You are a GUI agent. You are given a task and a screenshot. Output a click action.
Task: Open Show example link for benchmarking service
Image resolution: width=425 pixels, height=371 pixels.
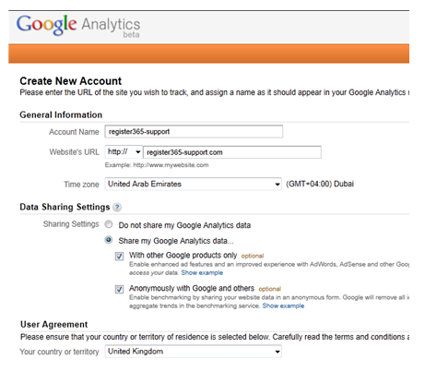283,305
